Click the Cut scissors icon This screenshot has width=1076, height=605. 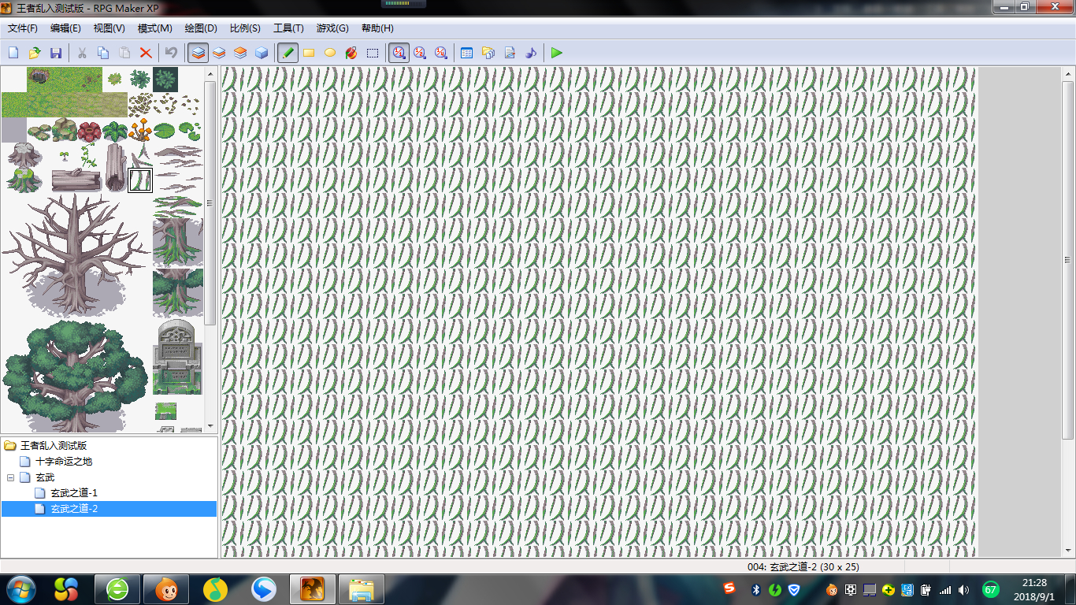tap(82, 53)
